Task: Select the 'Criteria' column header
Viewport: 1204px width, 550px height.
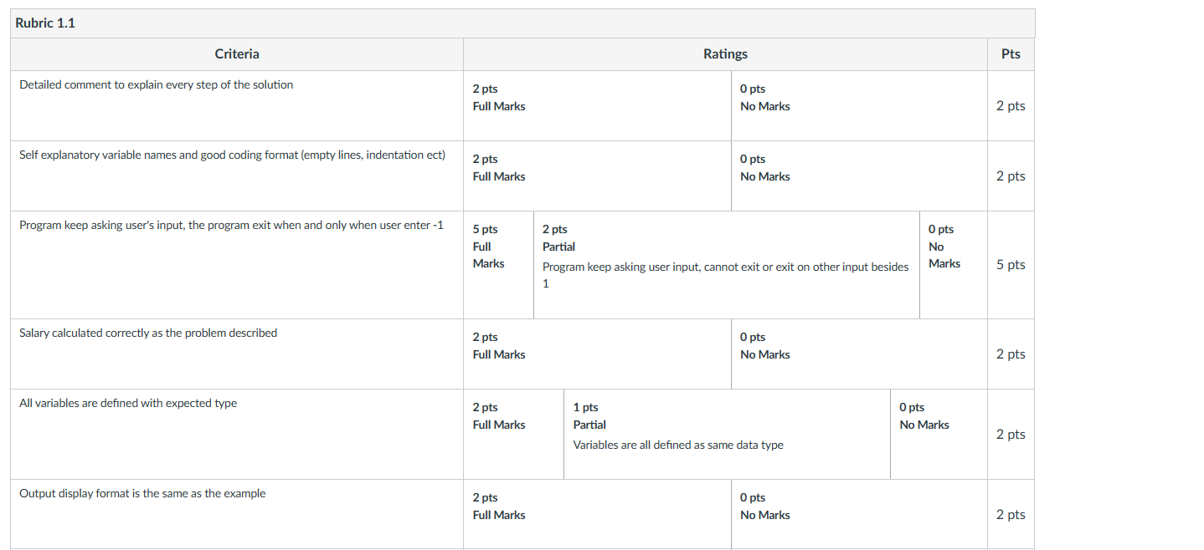Action: point(237,53)
